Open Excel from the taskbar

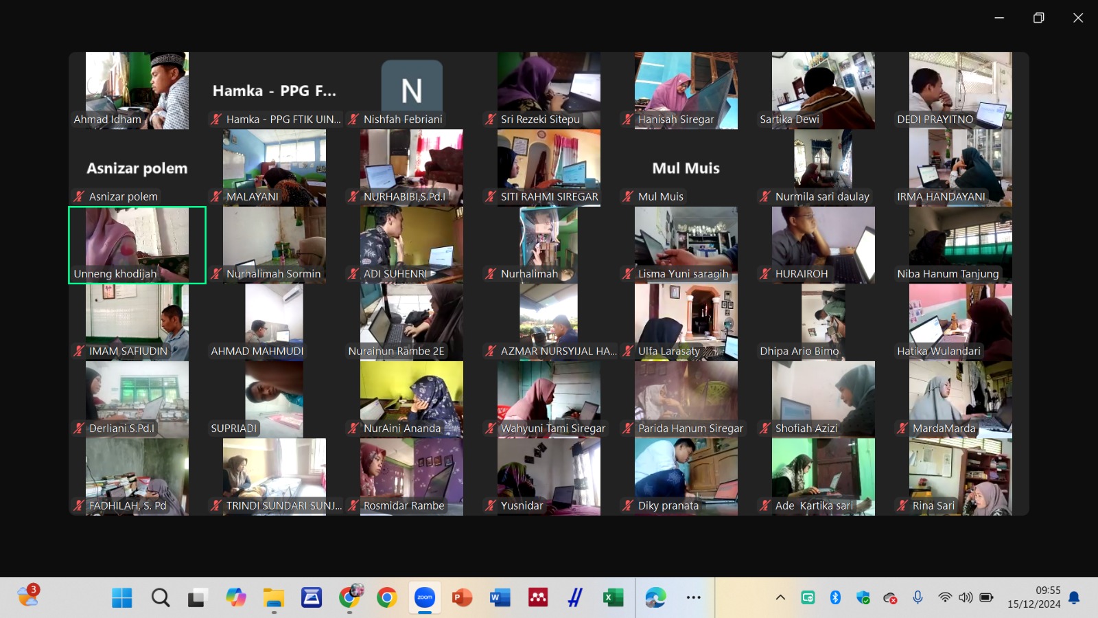point(613,597)
